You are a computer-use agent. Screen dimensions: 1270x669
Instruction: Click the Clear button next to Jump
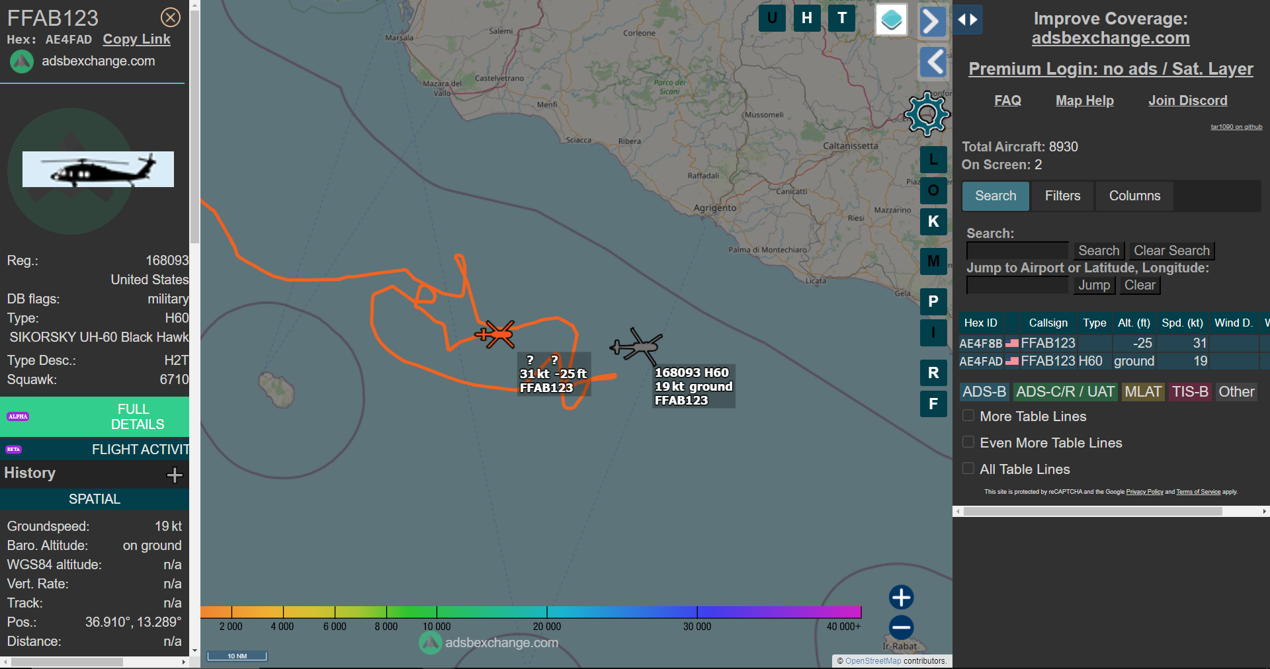(x=1140, y=286)
